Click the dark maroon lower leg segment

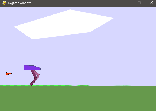(x=33, y=82)
